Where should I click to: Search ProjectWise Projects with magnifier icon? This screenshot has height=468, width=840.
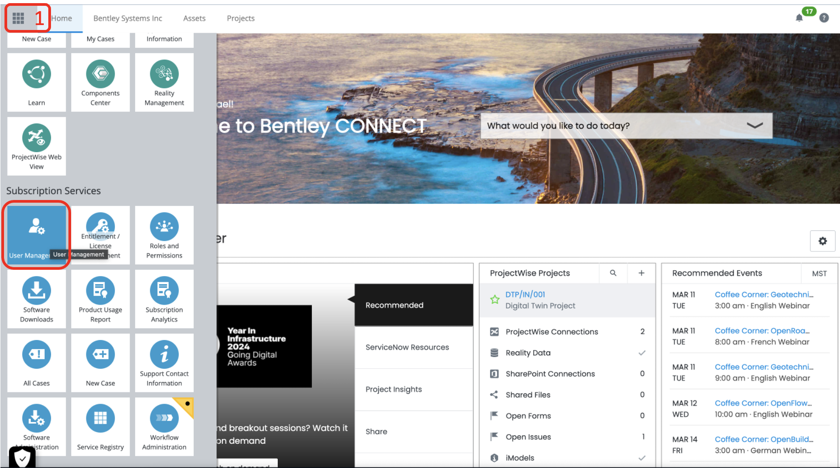tap(613, 273)
